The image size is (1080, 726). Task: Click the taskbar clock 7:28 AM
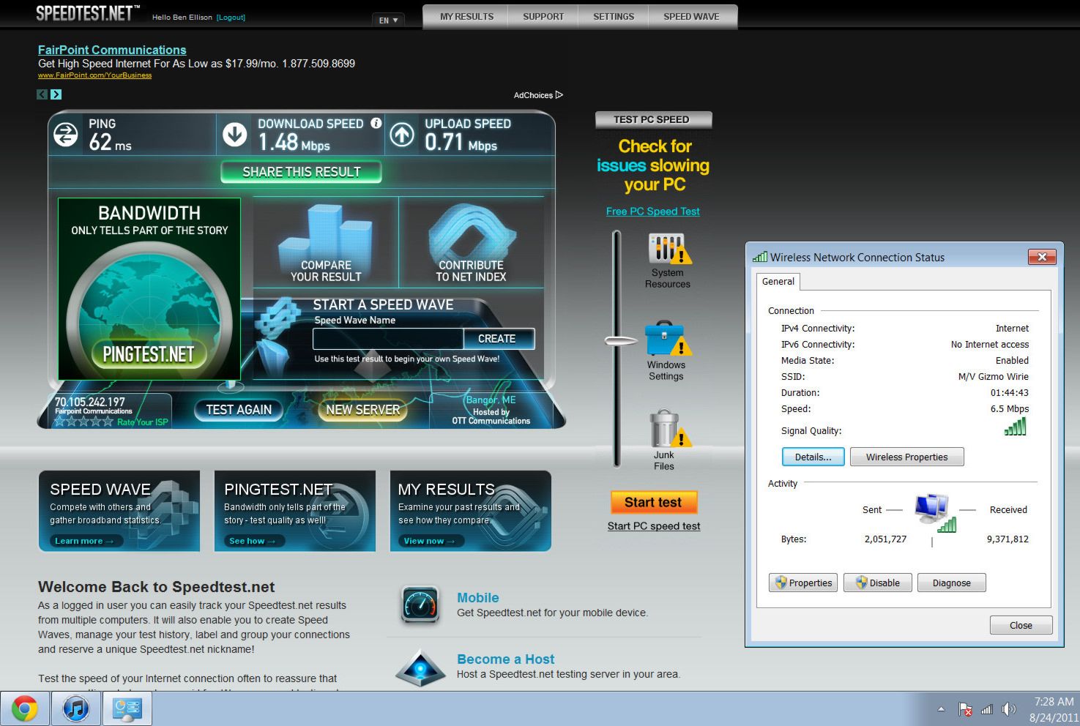pyautogui.click(x=1054, y=701)
